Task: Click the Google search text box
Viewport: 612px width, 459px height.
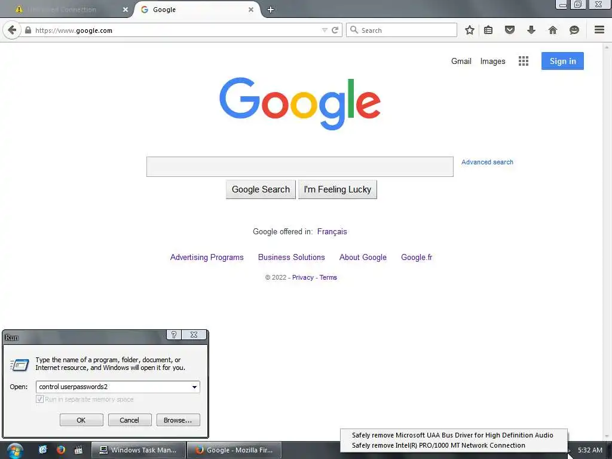Action: [x=300, y=167]
